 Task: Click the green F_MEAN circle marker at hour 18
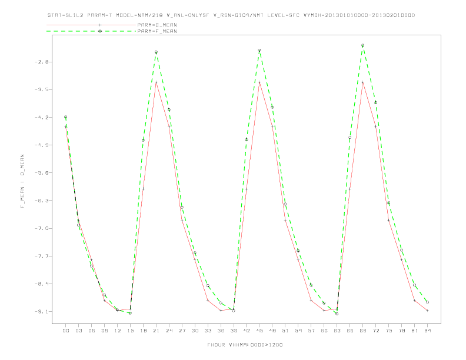click(143, 140)
